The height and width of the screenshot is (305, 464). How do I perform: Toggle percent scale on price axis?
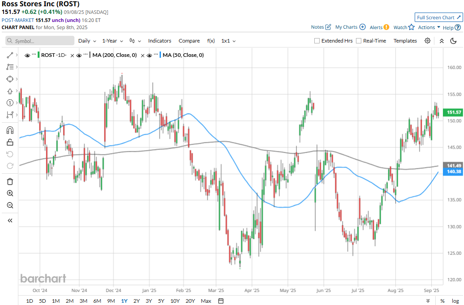coord(442,301)
